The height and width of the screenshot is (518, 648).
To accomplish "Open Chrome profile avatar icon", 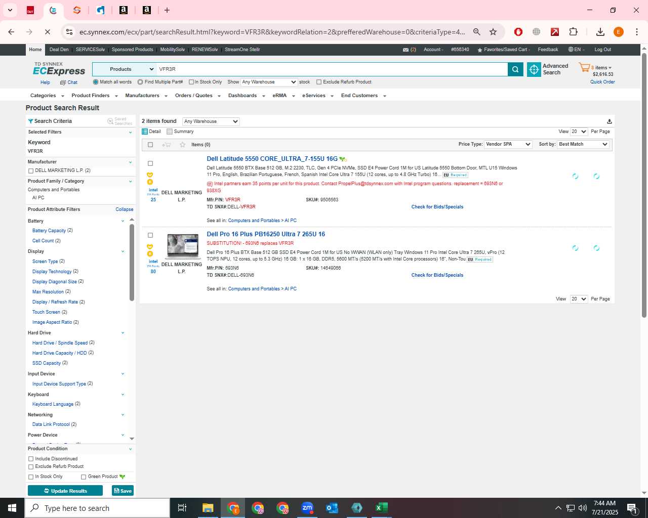I will pyautogui.click(x=619, y=32).
